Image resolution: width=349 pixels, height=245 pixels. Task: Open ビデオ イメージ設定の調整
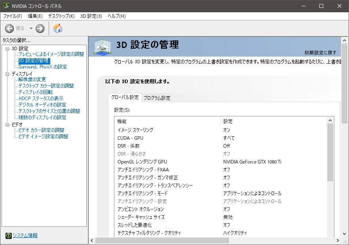click(43, 136)
